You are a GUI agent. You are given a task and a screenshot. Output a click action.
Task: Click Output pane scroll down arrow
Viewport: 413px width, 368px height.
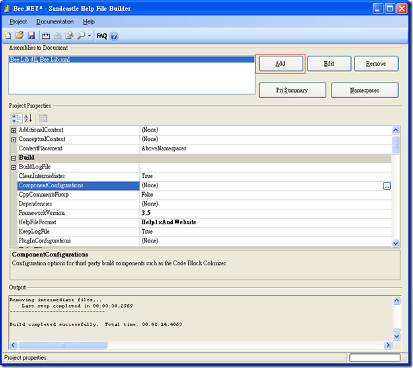397,336
